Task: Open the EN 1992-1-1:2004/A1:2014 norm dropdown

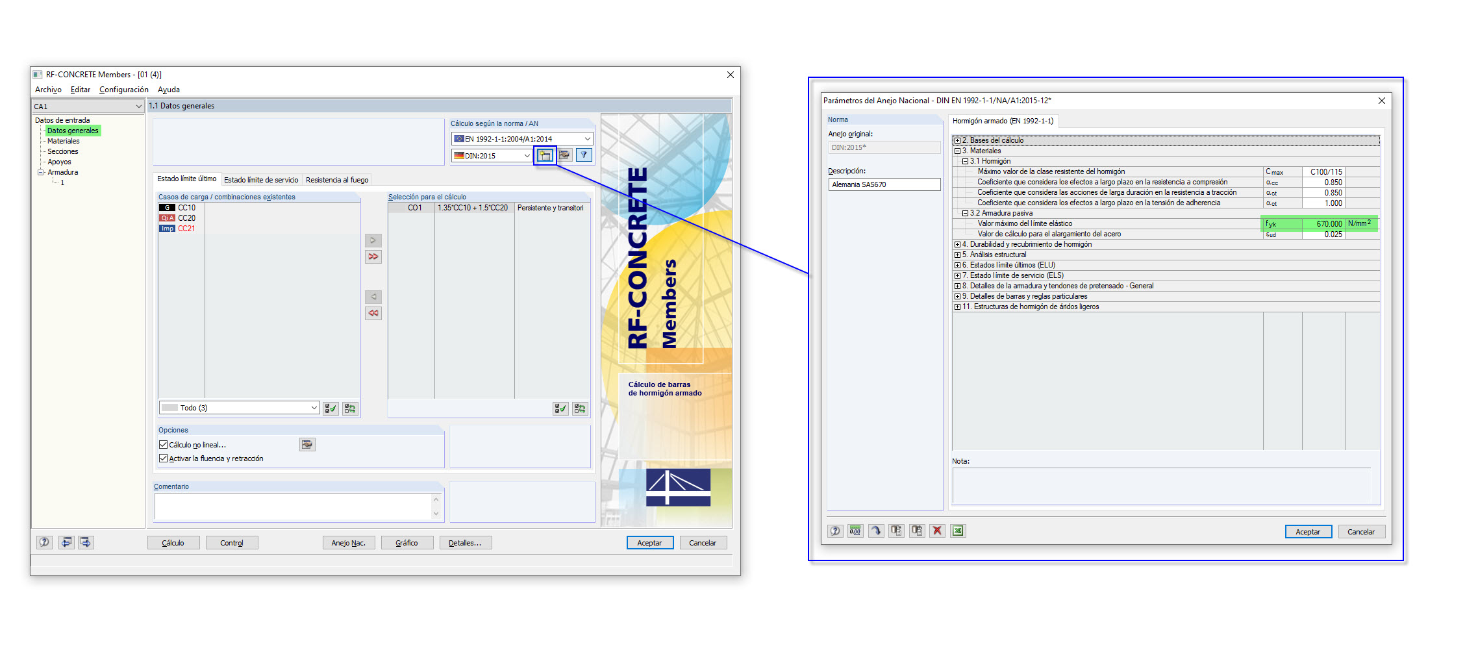Action: click(587, 139)
